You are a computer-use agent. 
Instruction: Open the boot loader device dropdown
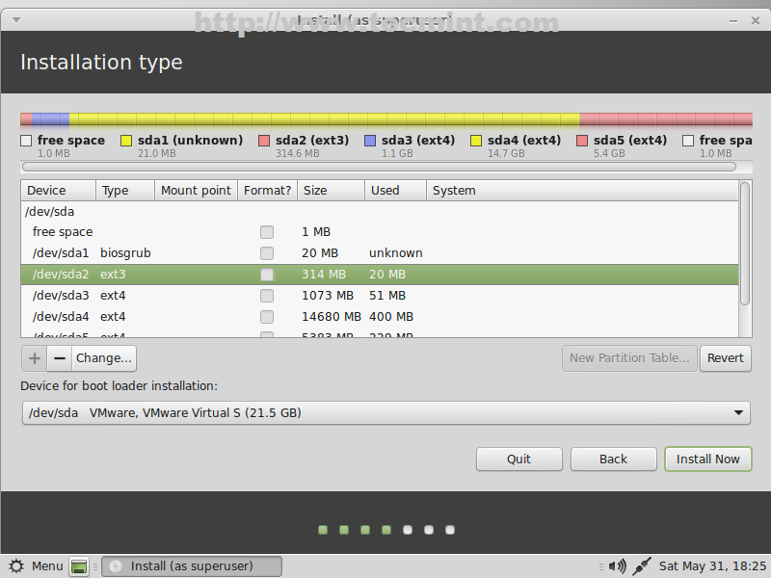pos(385,413)
